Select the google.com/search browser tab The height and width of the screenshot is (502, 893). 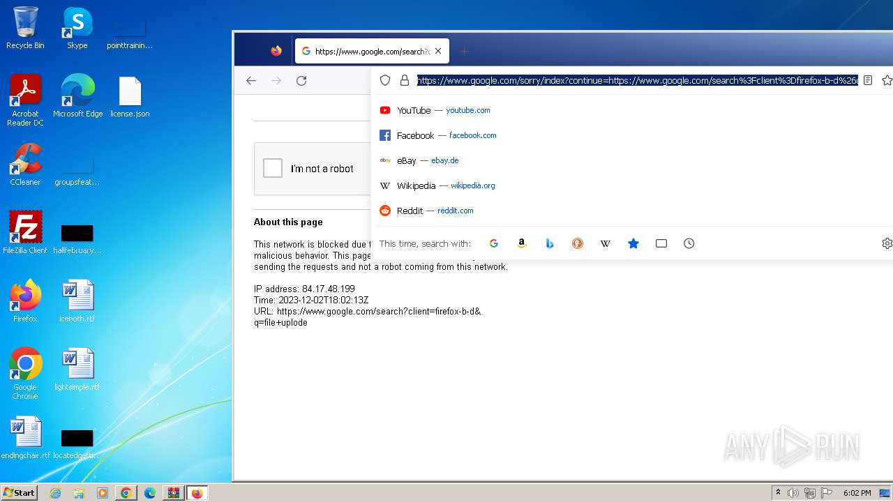372,51
